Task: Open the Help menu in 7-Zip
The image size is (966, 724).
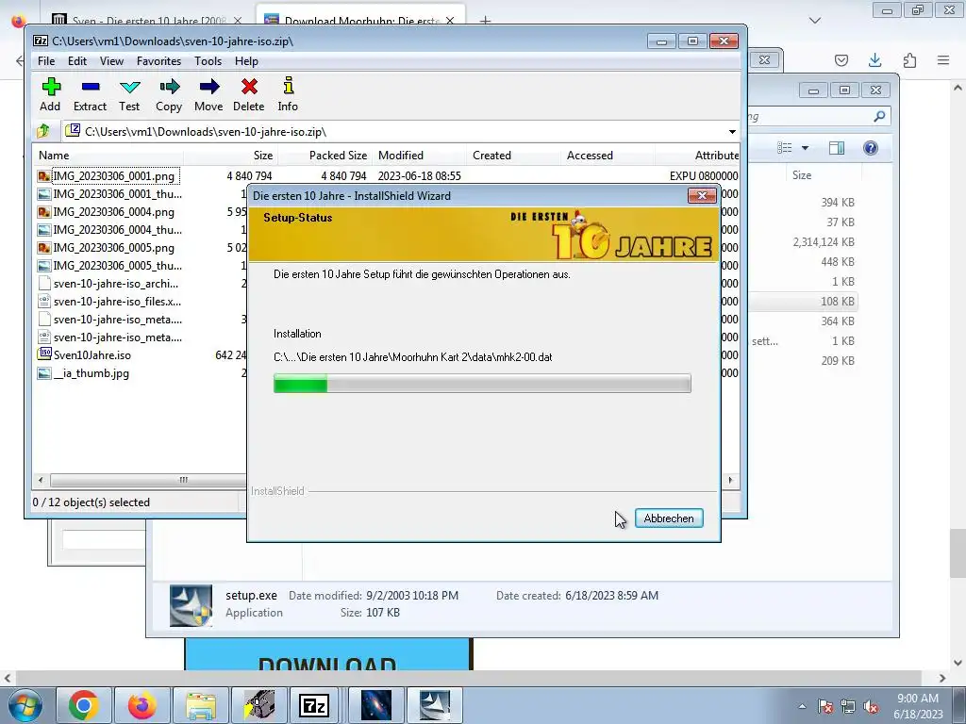Action: click(x=246, y=61)
